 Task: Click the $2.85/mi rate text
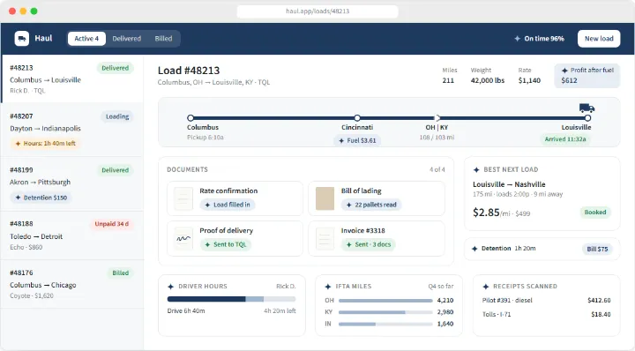(491, 213)
